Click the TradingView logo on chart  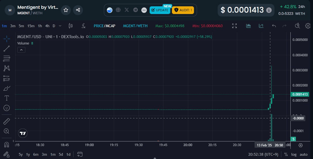[x=23, y=133]
